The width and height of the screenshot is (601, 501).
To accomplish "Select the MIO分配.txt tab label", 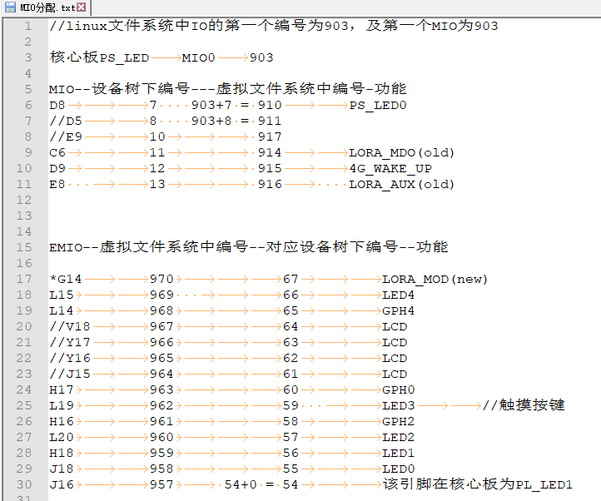I will click(47, 7).
